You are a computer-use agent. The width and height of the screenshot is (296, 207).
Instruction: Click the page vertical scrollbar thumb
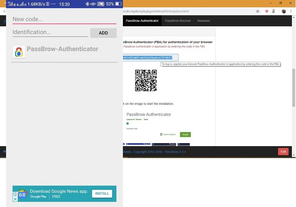pyautogui.click(x=294, y=88)
